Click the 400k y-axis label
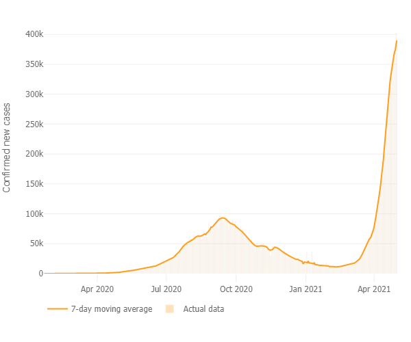The image size is (411, 342). [x=33, y=34]
